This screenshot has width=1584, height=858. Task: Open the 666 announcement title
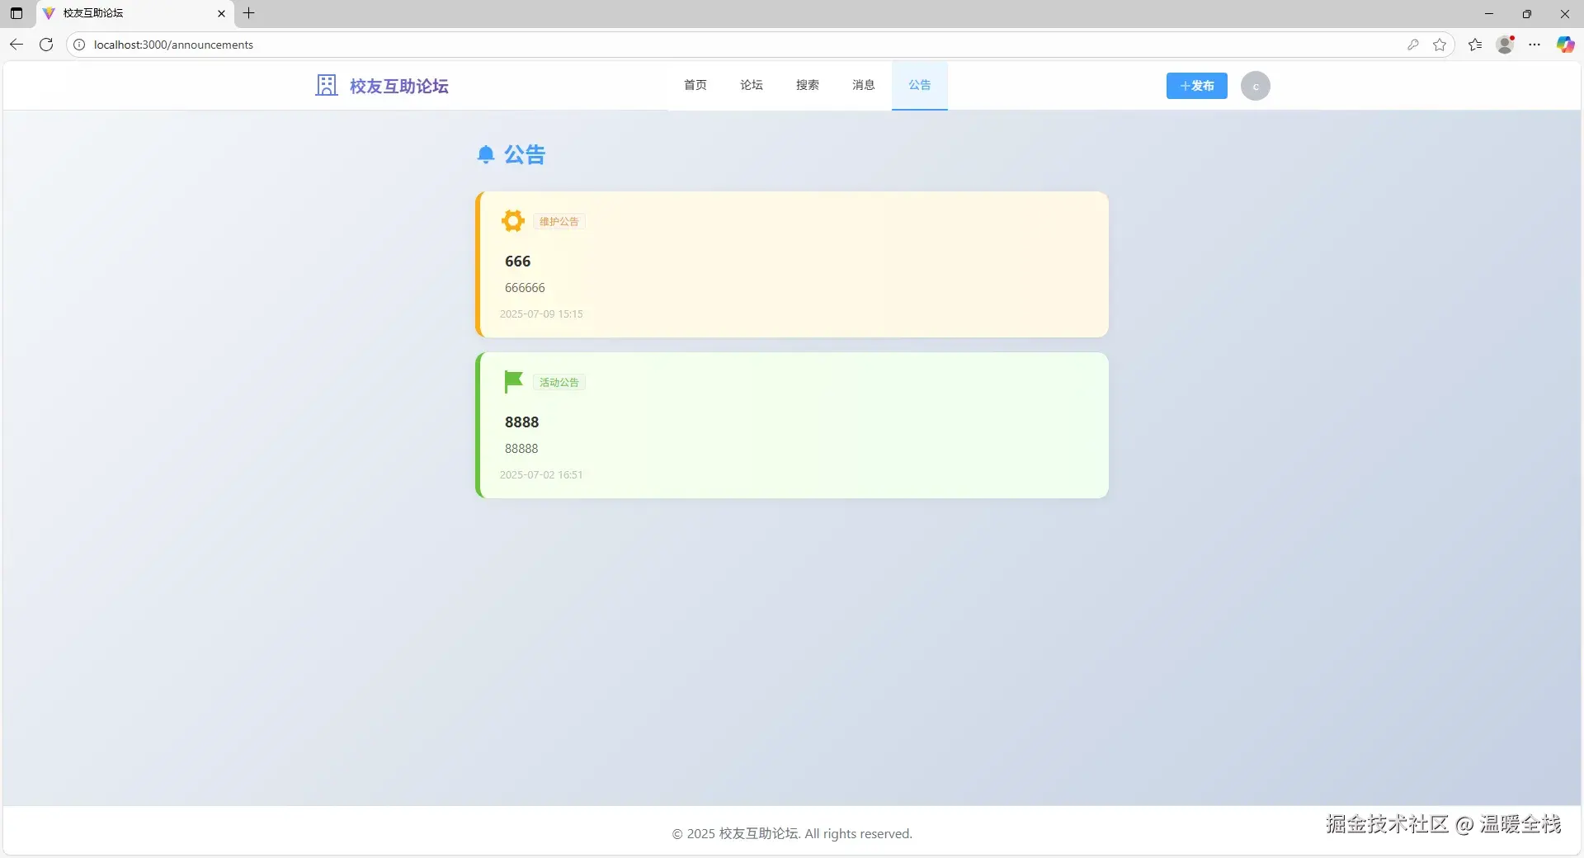pyautogui.click(x=518, y=261)
